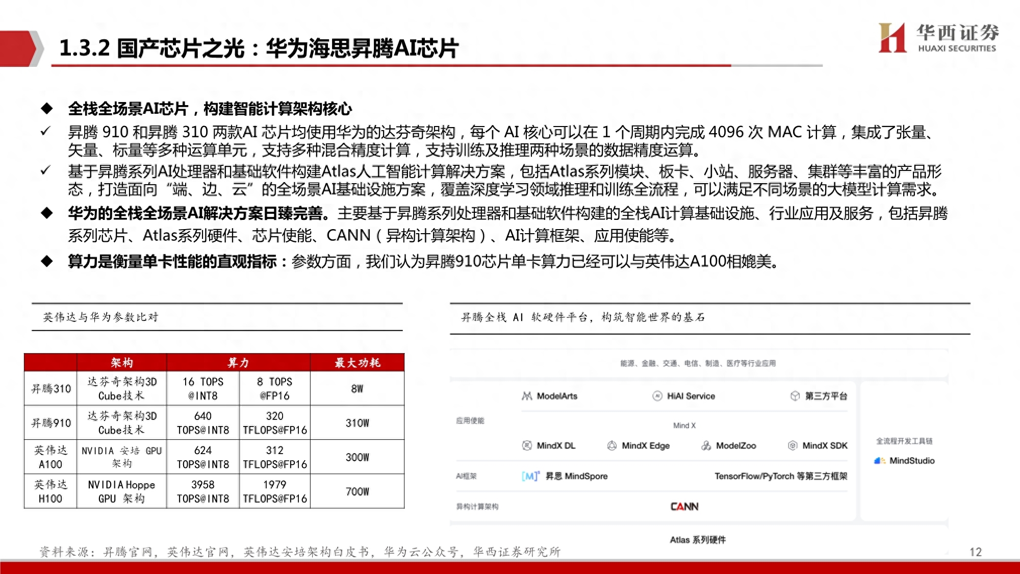Image resolution: width=1020 pixels, height=574 pixels.
Task: Click the 算力 column header
Action: coord(238,362)
